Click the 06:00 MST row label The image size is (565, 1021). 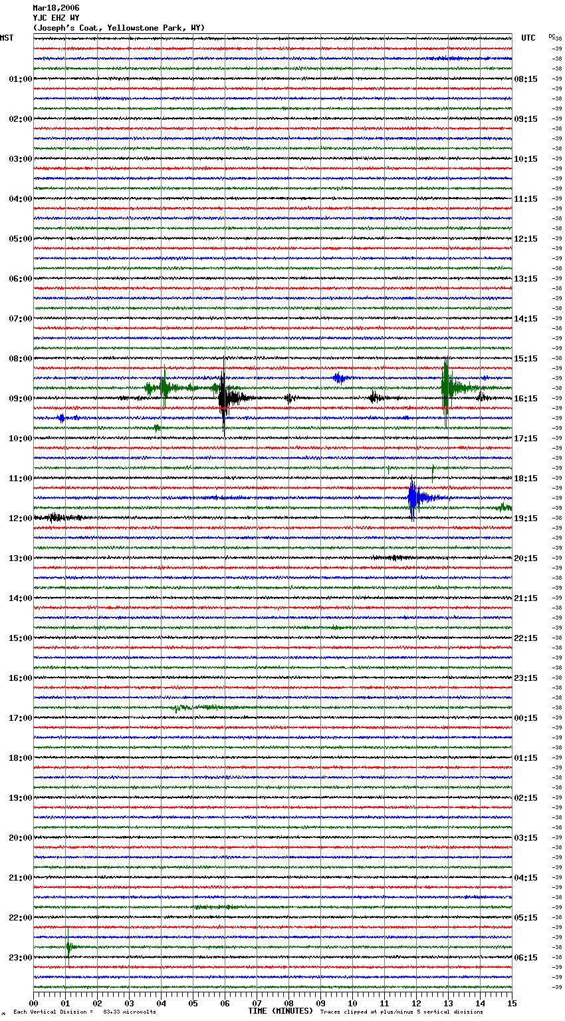(x=21, y=279)
